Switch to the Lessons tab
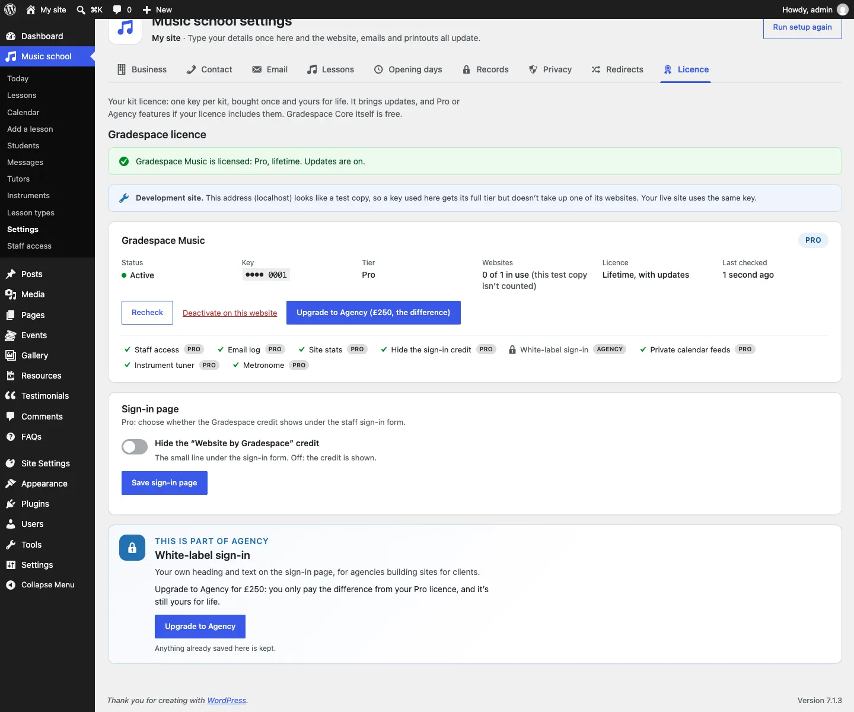854x712 pixels. pos(330,69)
